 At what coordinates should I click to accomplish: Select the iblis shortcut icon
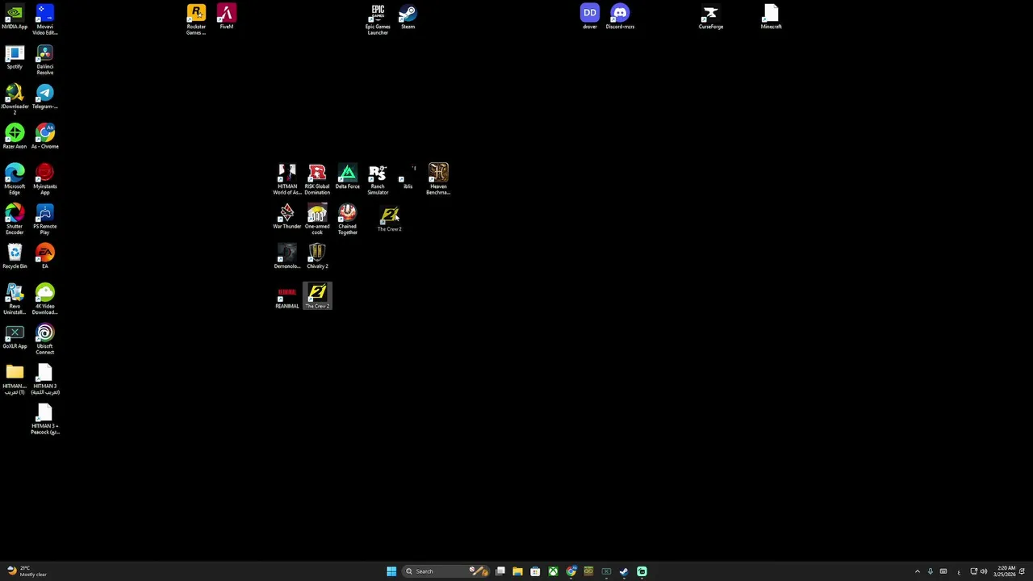click(x=408, y=177)
